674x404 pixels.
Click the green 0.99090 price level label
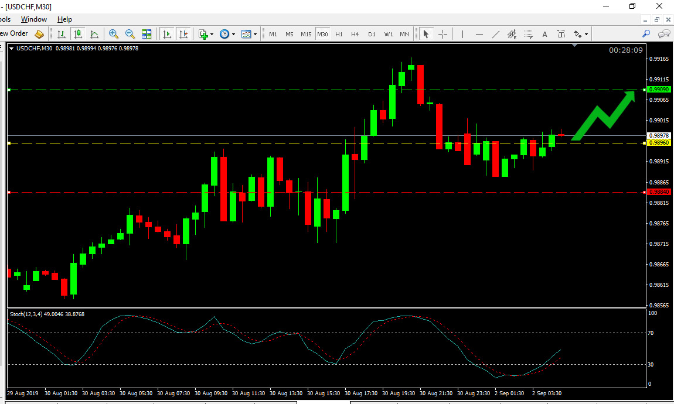(x=659, y=90)
